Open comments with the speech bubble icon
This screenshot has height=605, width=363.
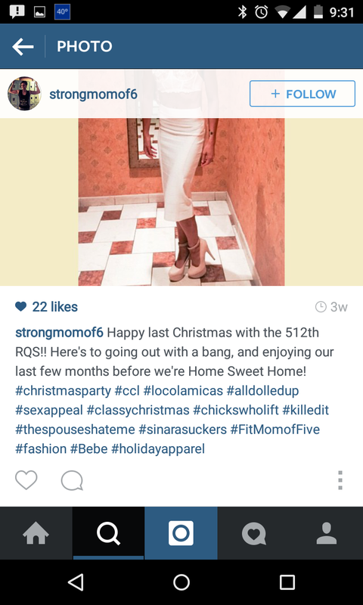(x=72, y=480)
